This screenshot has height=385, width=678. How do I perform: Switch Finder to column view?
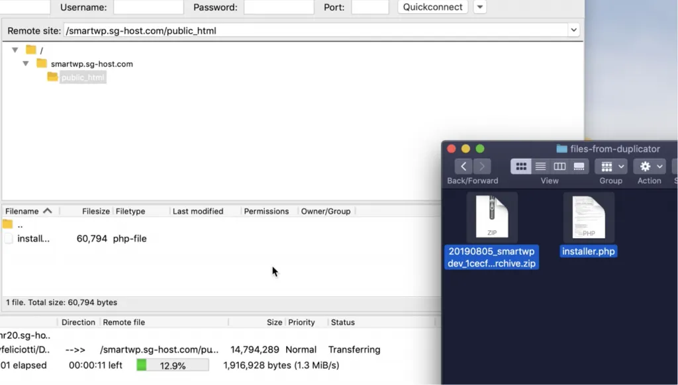[559, 166]
